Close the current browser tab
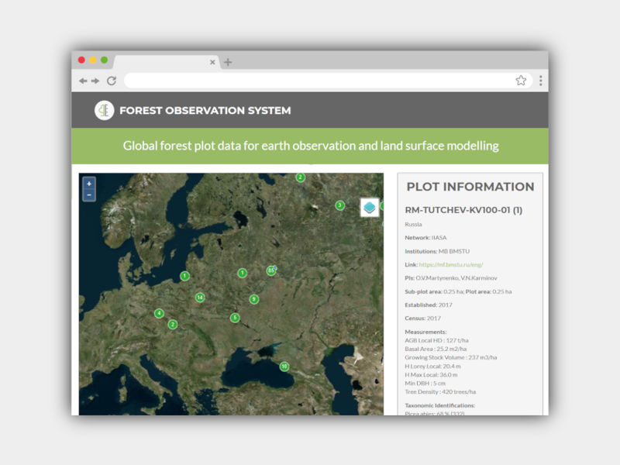This screenshot has width=620, height=465. coord(212,62)
